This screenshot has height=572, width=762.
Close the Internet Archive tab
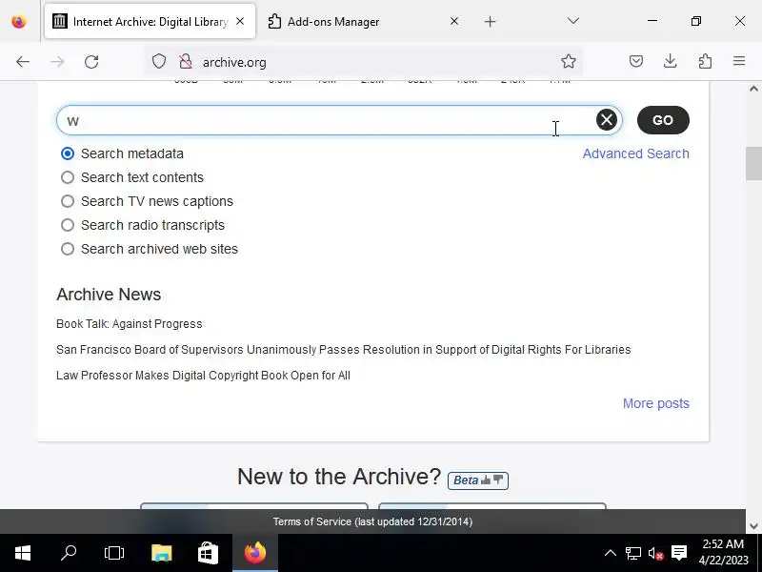point(240,21)
